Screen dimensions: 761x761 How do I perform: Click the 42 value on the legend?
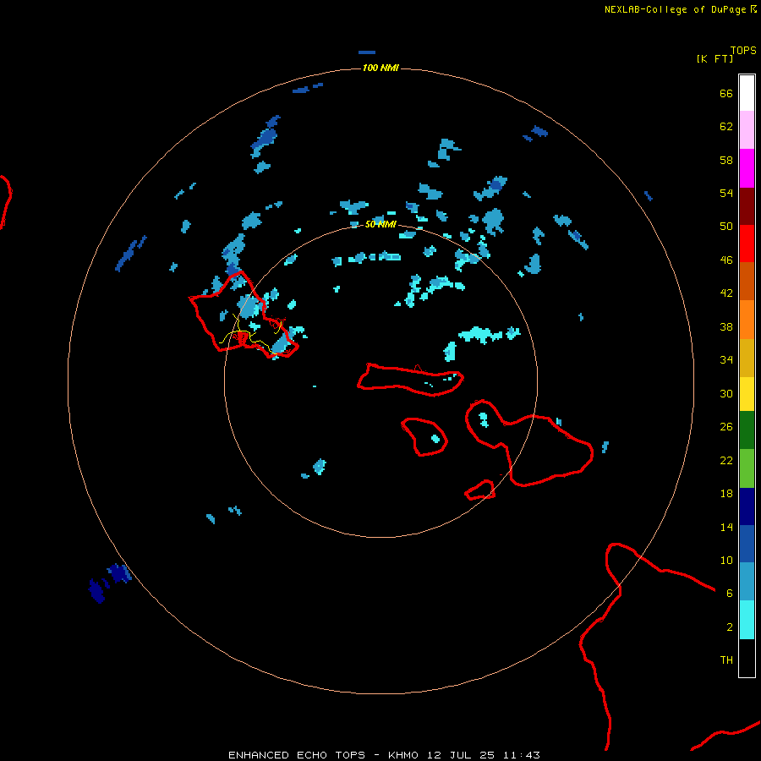tap(726, 293)
